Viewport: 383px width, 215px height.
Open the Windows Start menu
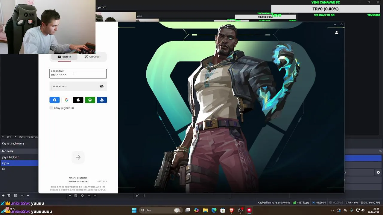tap(134, 210)
